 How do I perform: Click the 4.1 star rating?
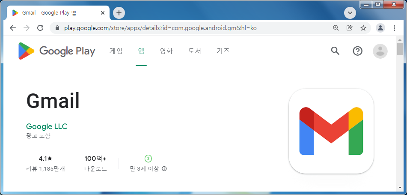[45, 159]
